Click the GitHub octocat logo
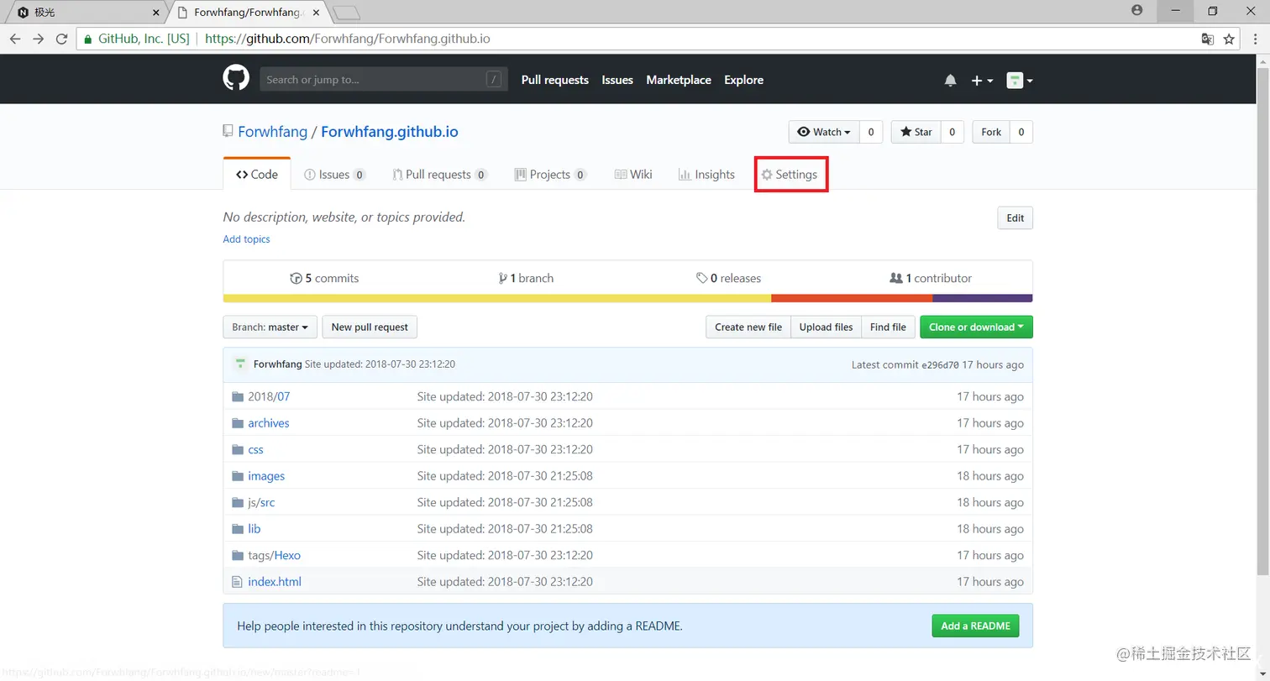Viewport: 1270px width, 681px height. click(236, 79)
